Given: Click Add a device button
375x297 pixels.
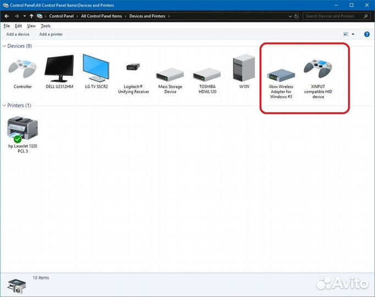Looking at the screenshot, I should [x=18, y=34].
